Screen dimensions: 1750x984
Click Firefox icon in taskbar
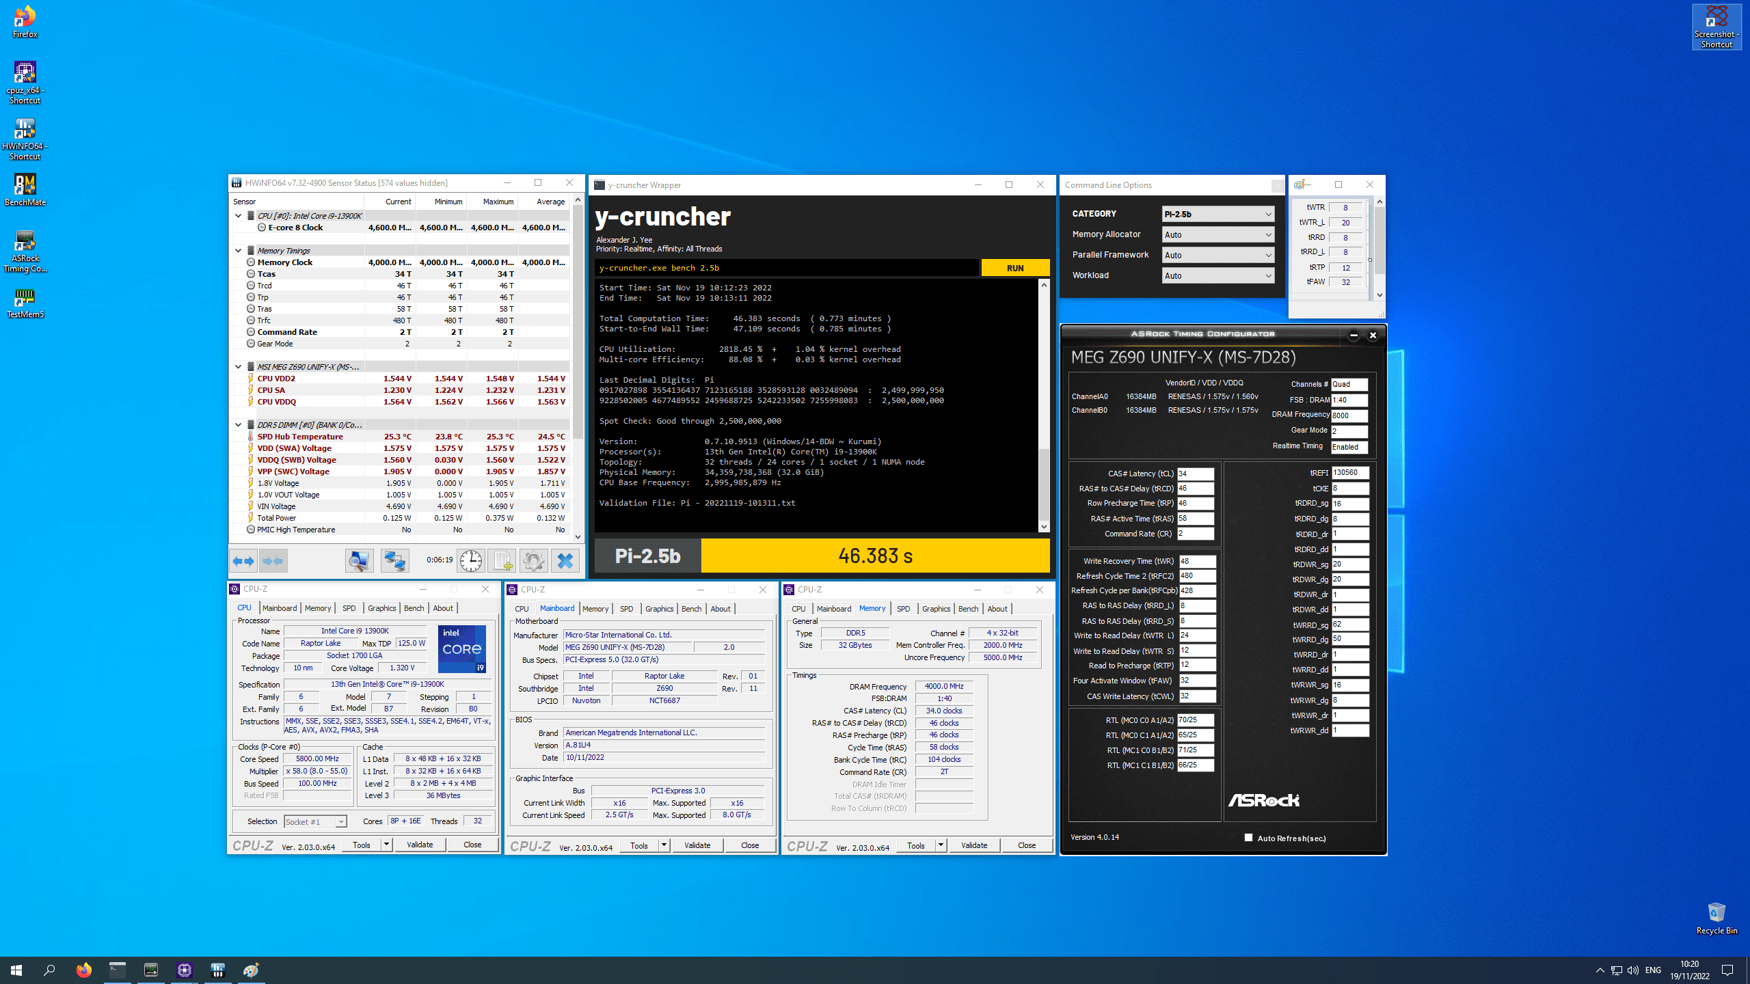pyautogui.click(x=83, y=970)
